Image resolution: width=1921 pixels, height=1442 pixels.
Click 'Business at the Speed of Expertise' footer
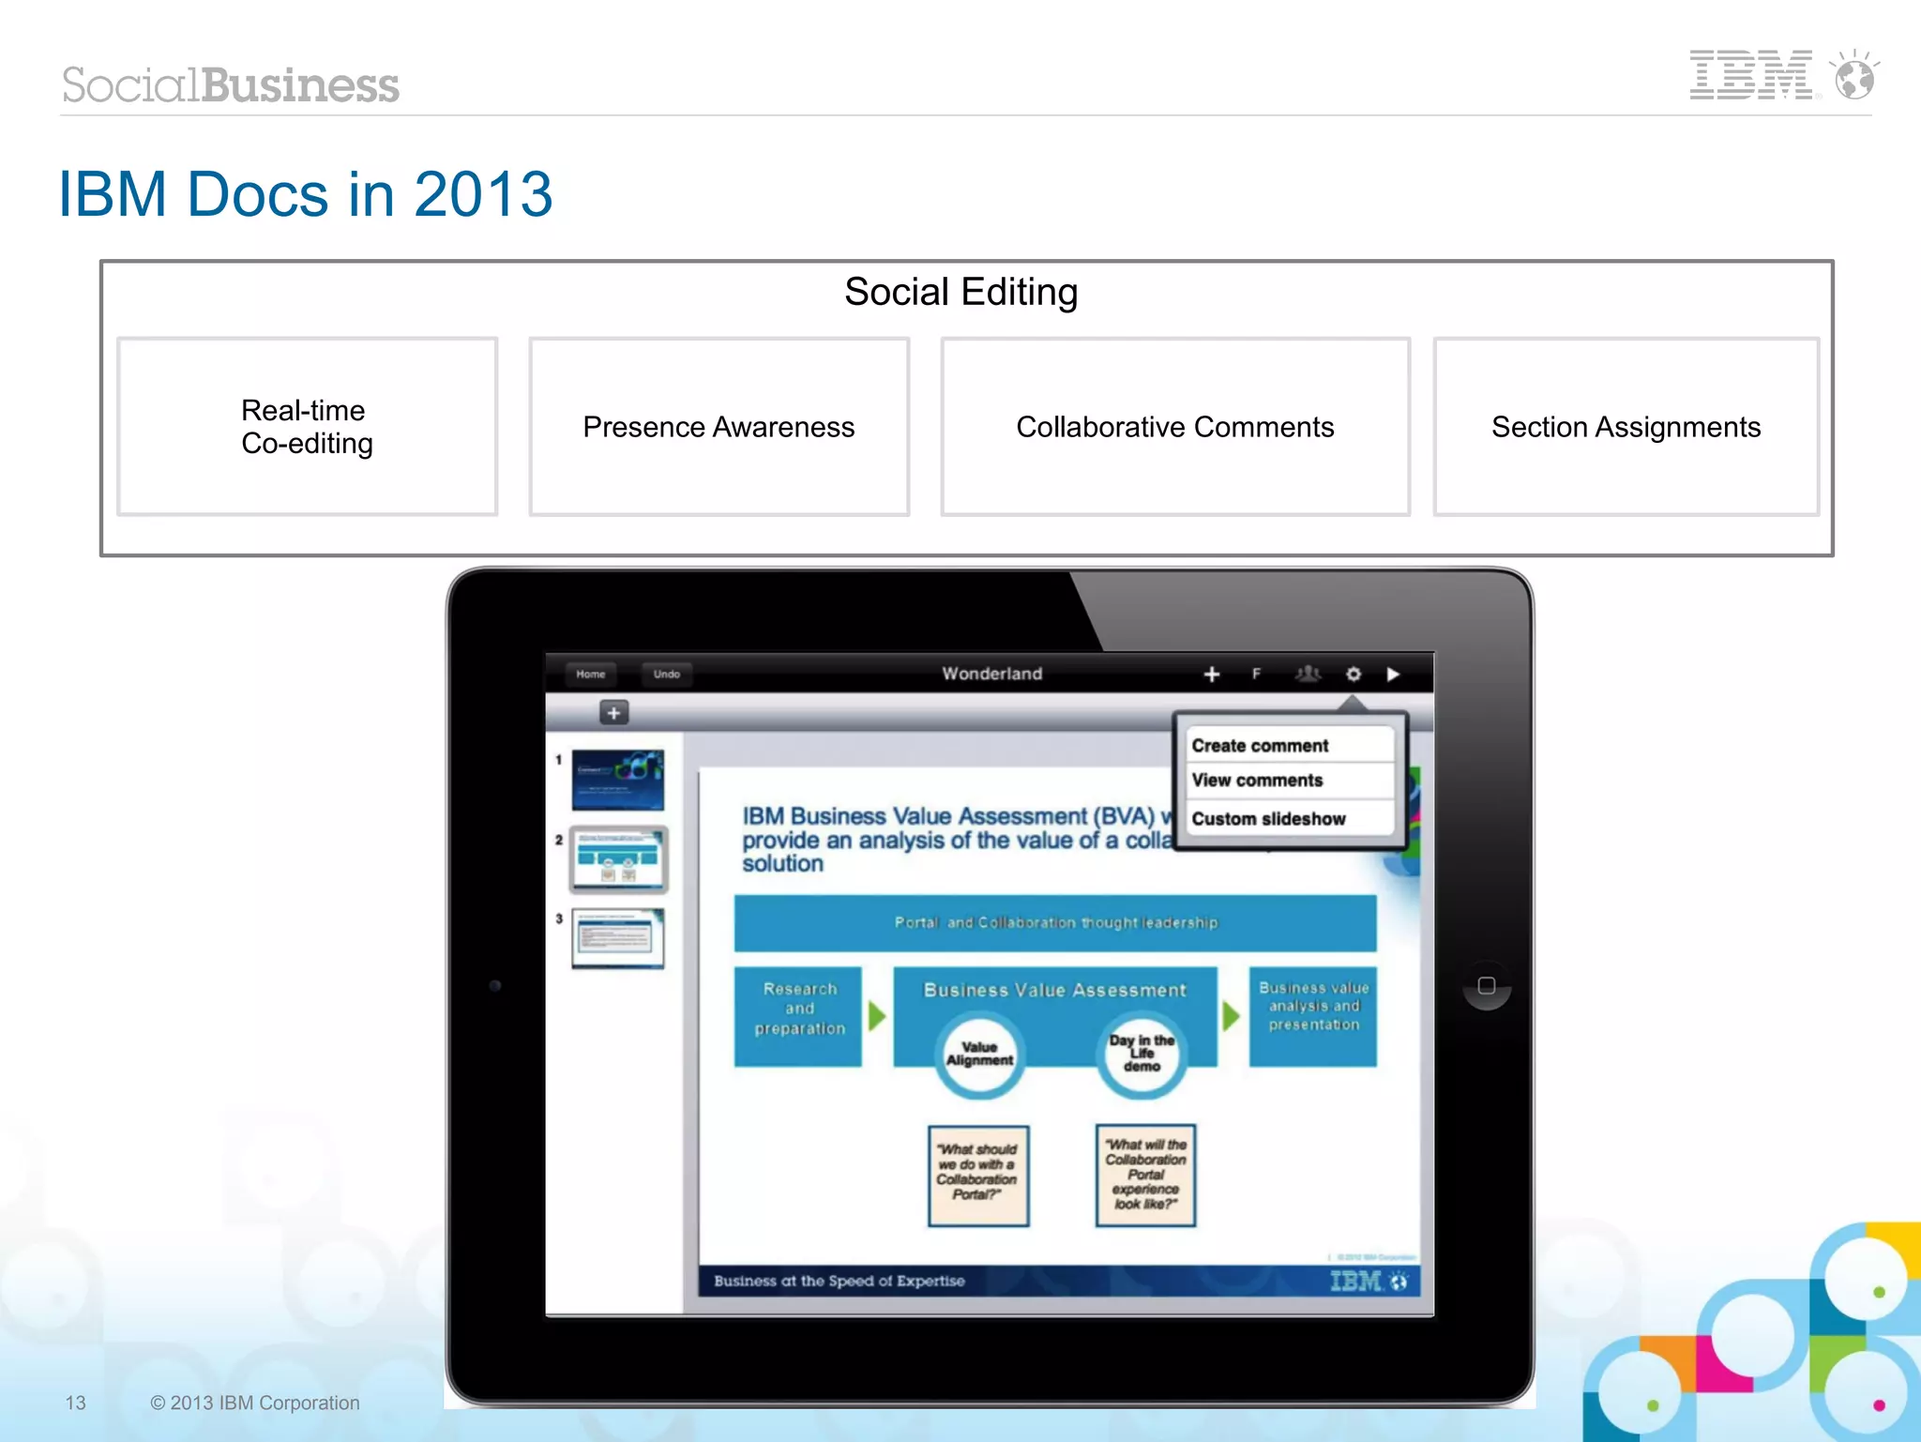839,1281
